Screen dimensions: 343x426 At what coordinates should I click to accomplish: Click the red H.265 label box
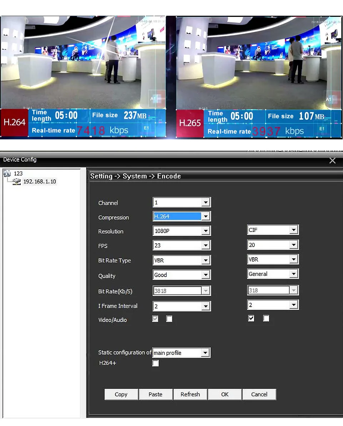(190, 123)
